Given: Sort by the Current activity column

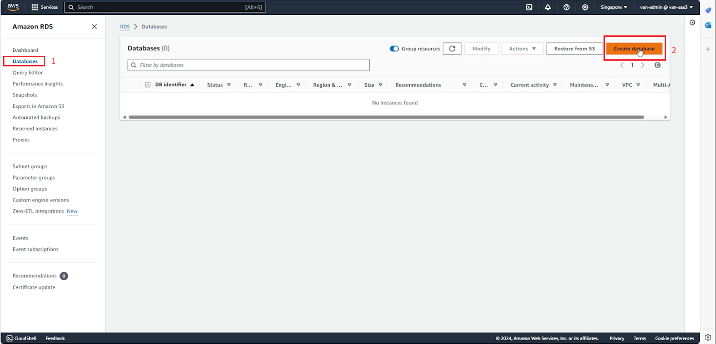Looking at the screenshot, I should click(534, 85).
